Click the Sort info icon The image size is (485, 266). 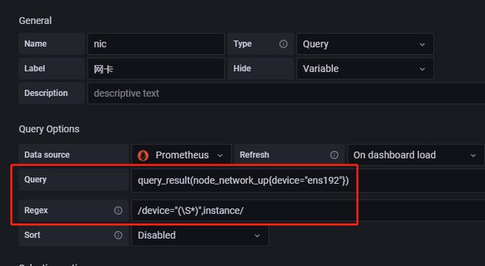(118, 235)
